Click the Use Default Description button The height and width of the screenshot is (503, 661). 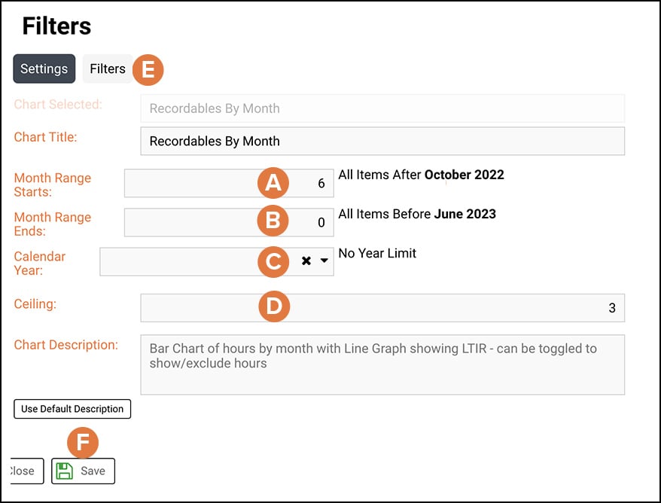(72, 409)
